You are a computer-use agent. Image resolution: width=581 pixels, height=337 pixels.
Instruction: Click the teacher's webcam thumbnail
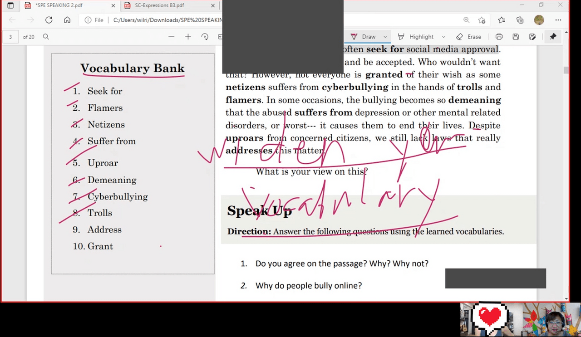coord(551,319)
